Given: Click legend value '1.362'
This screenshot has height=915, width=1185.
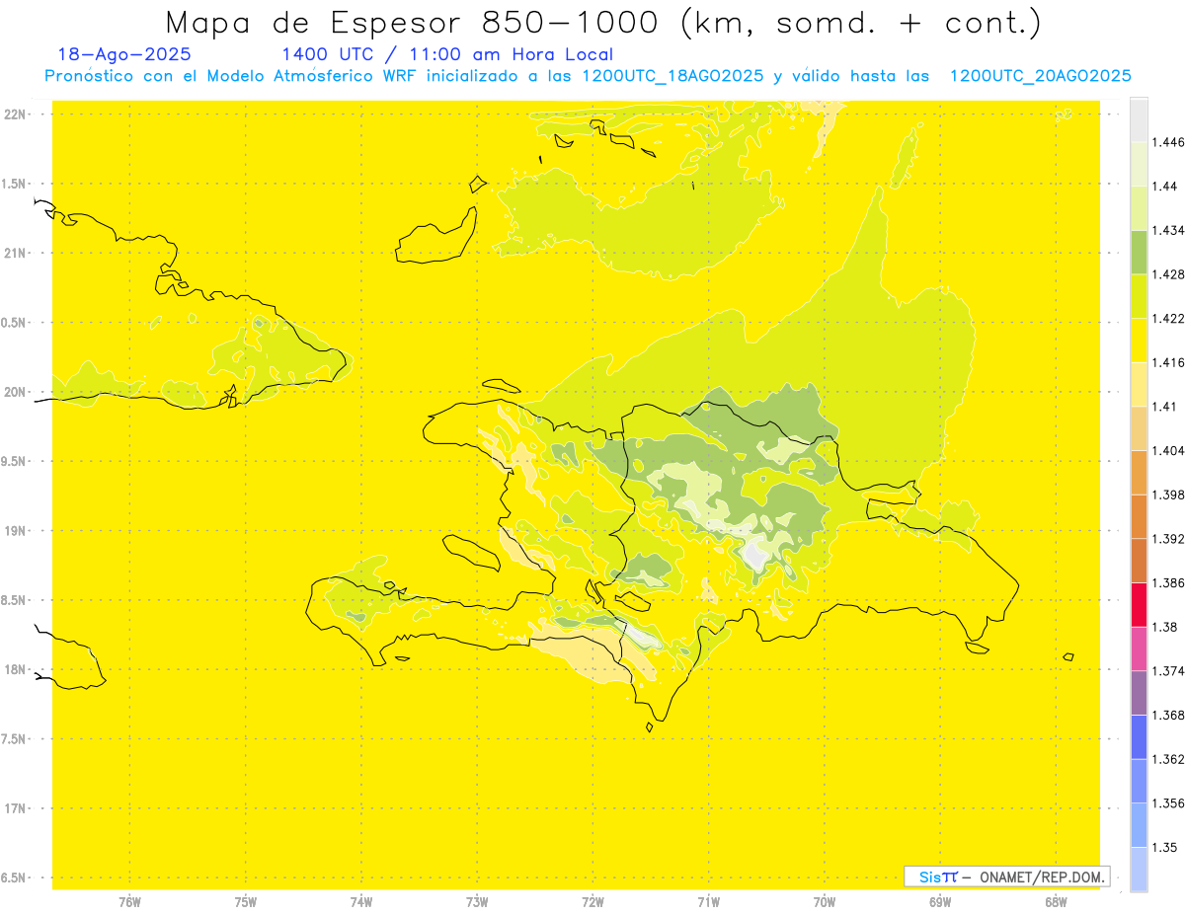Looking at the screenshot, I should [1168, 759].
